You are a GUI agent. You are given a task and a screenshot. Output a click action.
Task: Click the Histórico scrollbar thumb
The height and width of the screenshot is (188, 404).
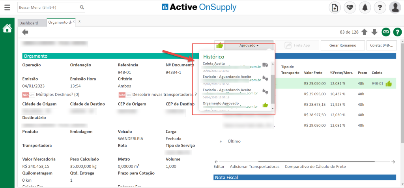(x=273, y=89)
